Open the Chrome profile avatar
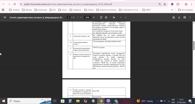The width and height of the screenshot is (195, 104). click(x=186, y=4)
